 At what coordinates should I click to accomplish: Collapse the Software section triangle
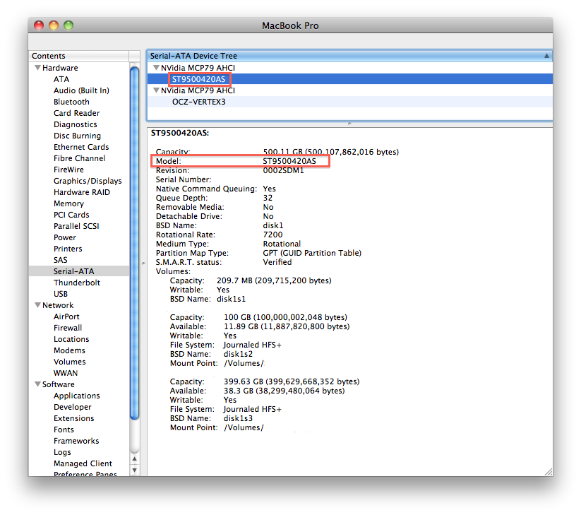point(37,384)
